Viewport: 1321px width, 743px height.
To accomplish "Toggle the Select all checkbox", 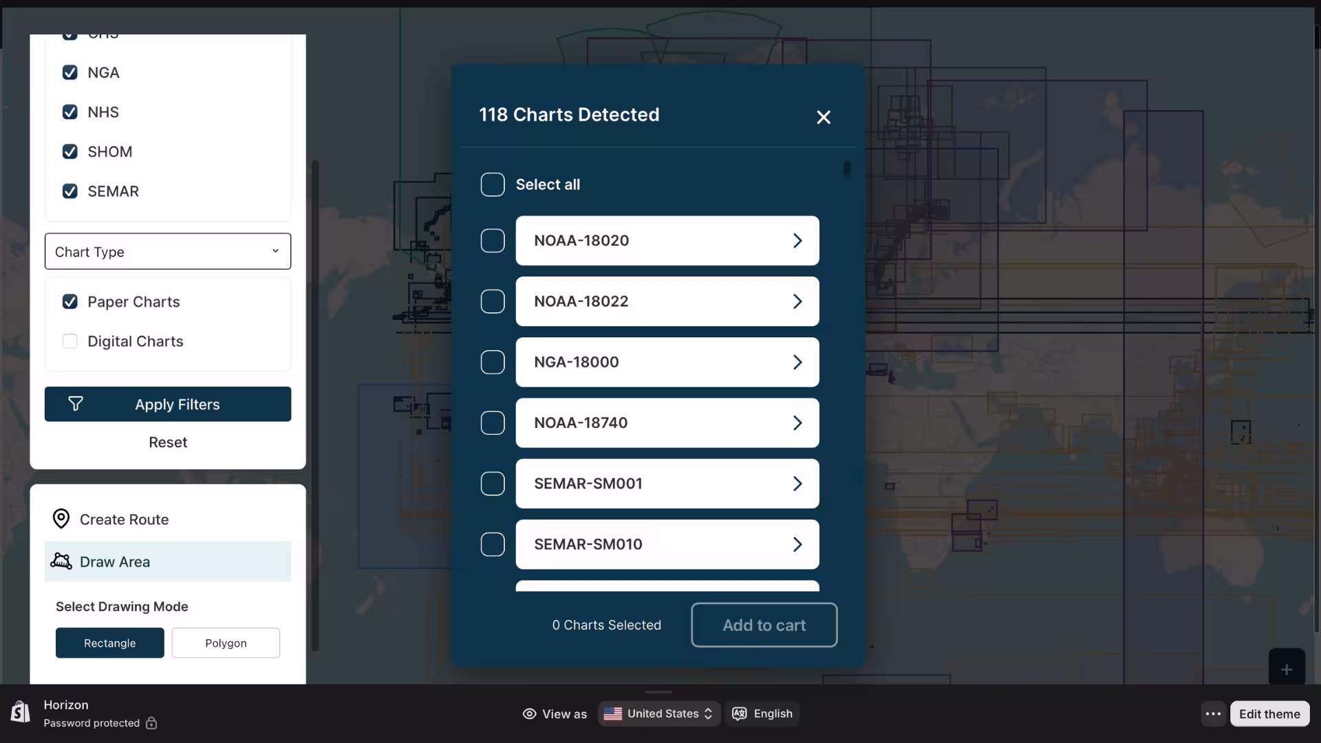I will point(493,184).
